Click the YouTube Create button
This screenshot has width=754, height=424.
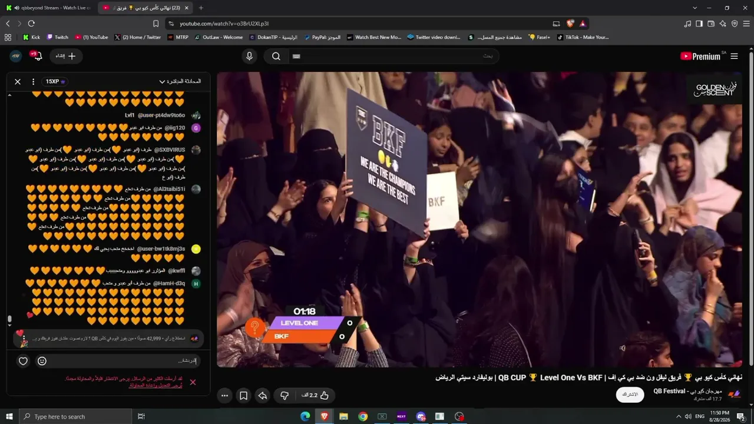pyautogui.click(x=65, y=56)
